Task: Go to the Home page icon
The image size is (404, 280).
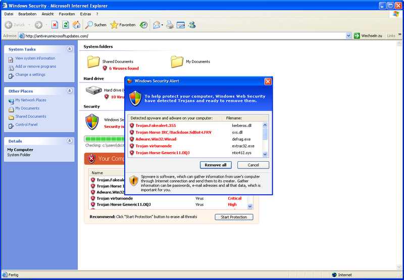Action: 76,25
